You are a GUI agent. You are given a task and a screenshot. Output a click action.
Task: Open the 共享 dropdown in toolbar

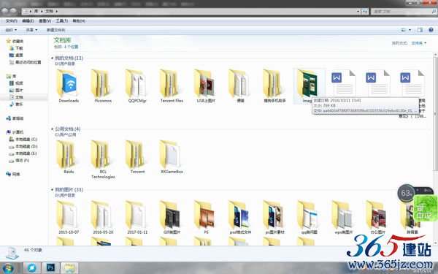(31, 30)
